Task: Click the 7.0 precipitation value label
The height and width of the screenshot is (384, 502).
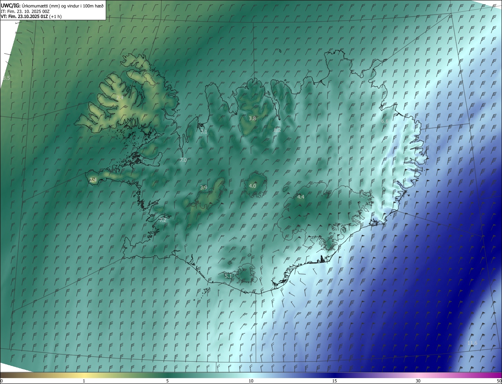Action: tap(183, 160)
